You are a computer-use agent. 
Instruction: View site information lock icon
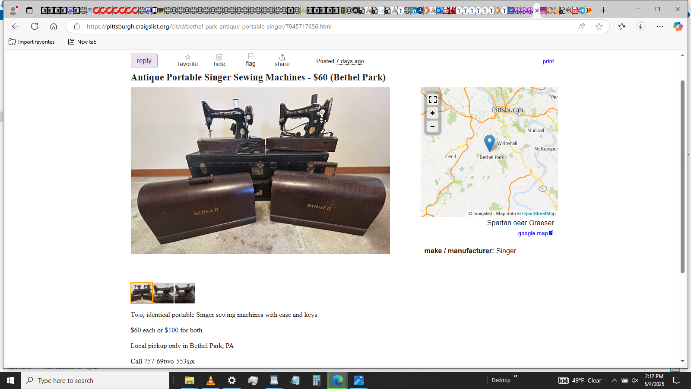77,26
